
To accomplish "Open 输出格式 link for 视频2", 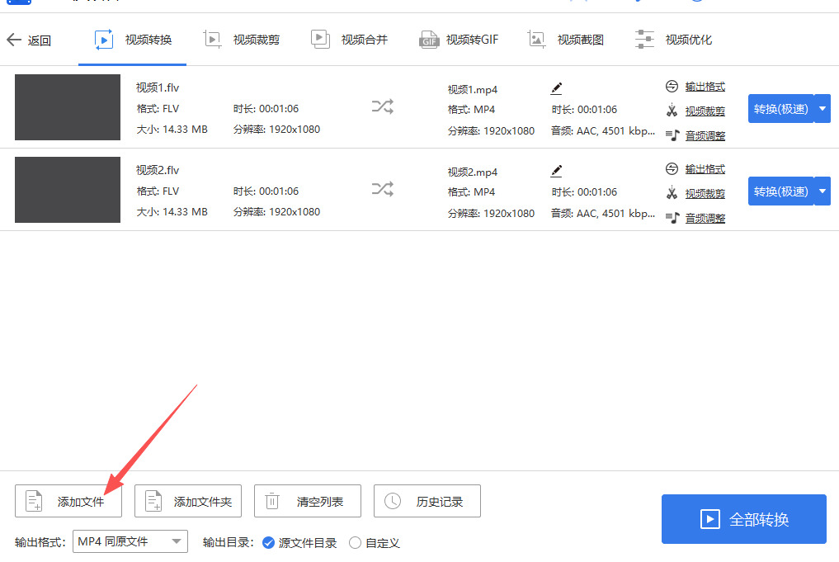I will pyautogui.click(x=705, y=168).
